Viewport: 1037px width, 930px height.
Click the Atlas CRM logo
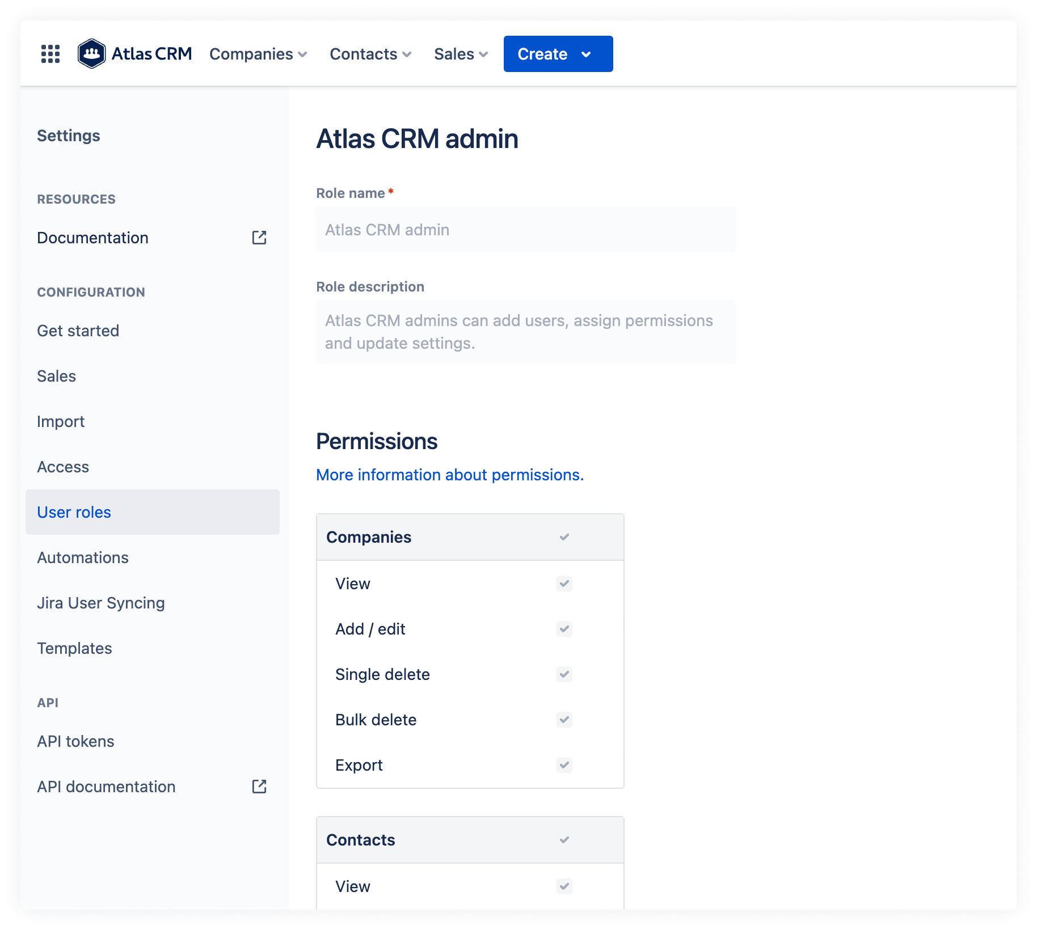[x=135, y=54]
